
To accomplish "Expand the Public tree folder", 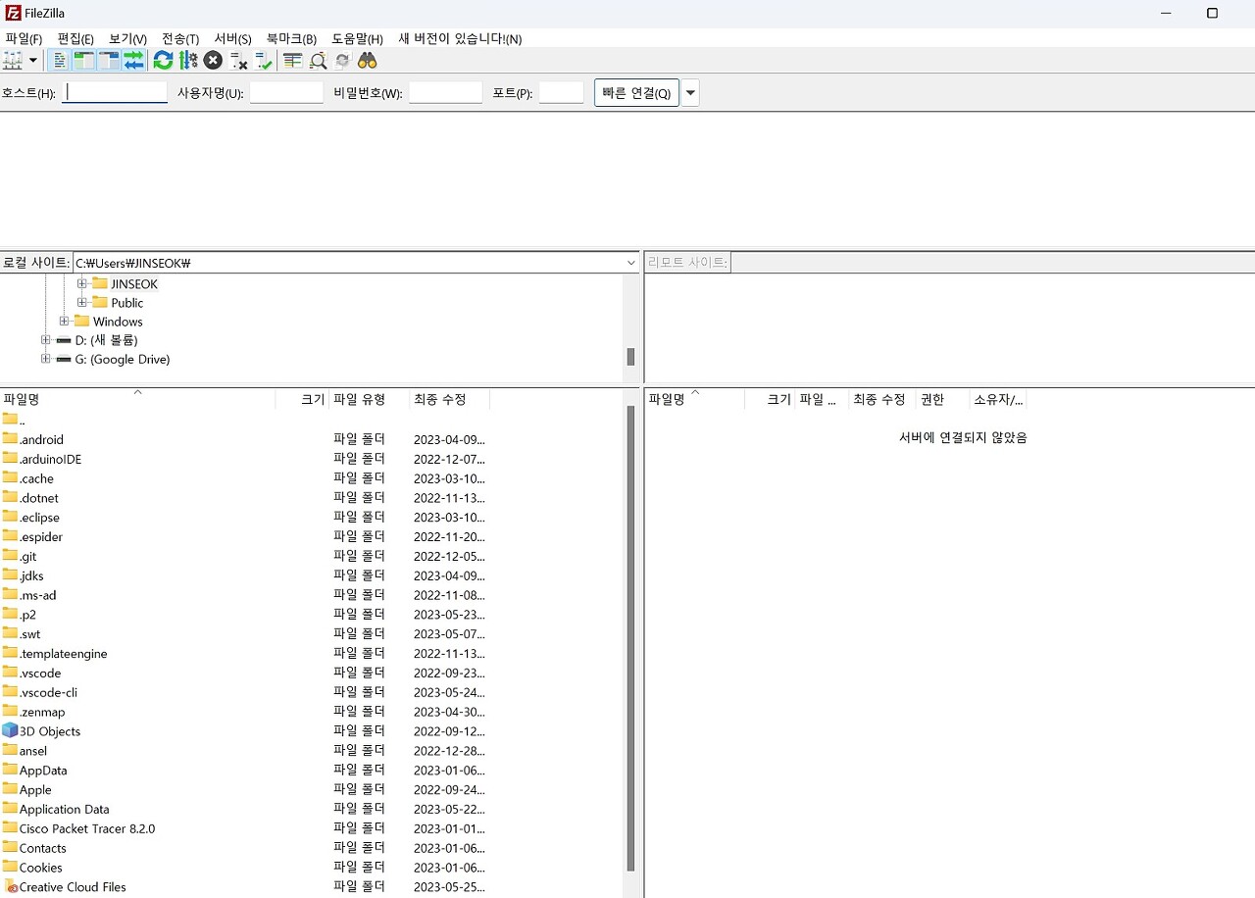I will [x=82, y=303].
